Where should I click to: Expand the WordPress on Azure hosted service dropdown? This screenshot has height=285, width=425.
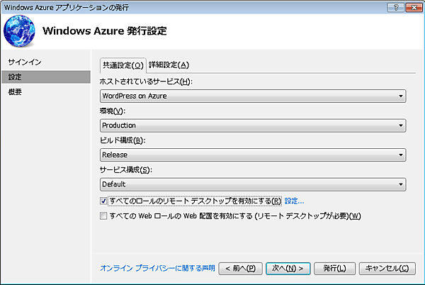[254, 96]
